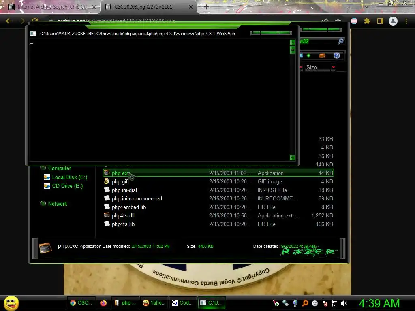The image size is (415, 311).
Task: Switch to the Yaho... taskbar button
Action: 154,303
